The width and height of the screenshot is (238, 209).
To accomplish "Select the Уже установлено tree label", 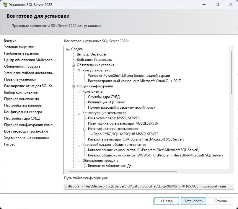I will coord(97,71).
